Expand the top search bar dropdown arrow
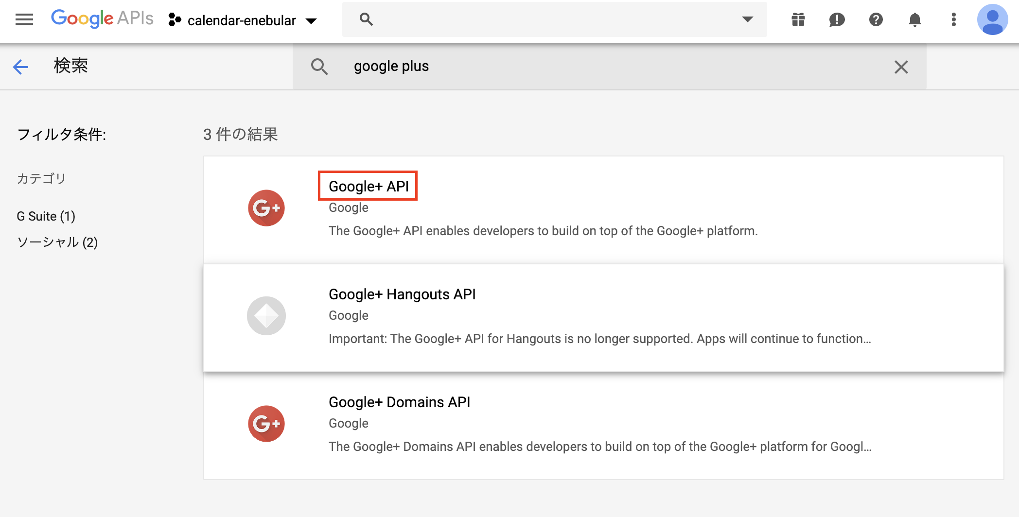 click(x=748, y=19)
